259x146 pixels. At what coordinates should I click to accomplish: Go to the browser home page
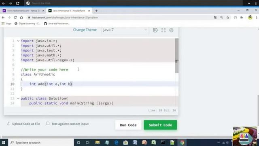tap(21, 17)
